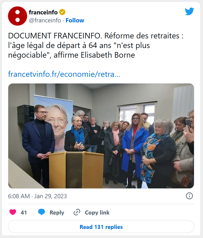Viewport: 203px width, 238px height.
Task: Like the tweet with the heart icon
Action: coord(13,212)
